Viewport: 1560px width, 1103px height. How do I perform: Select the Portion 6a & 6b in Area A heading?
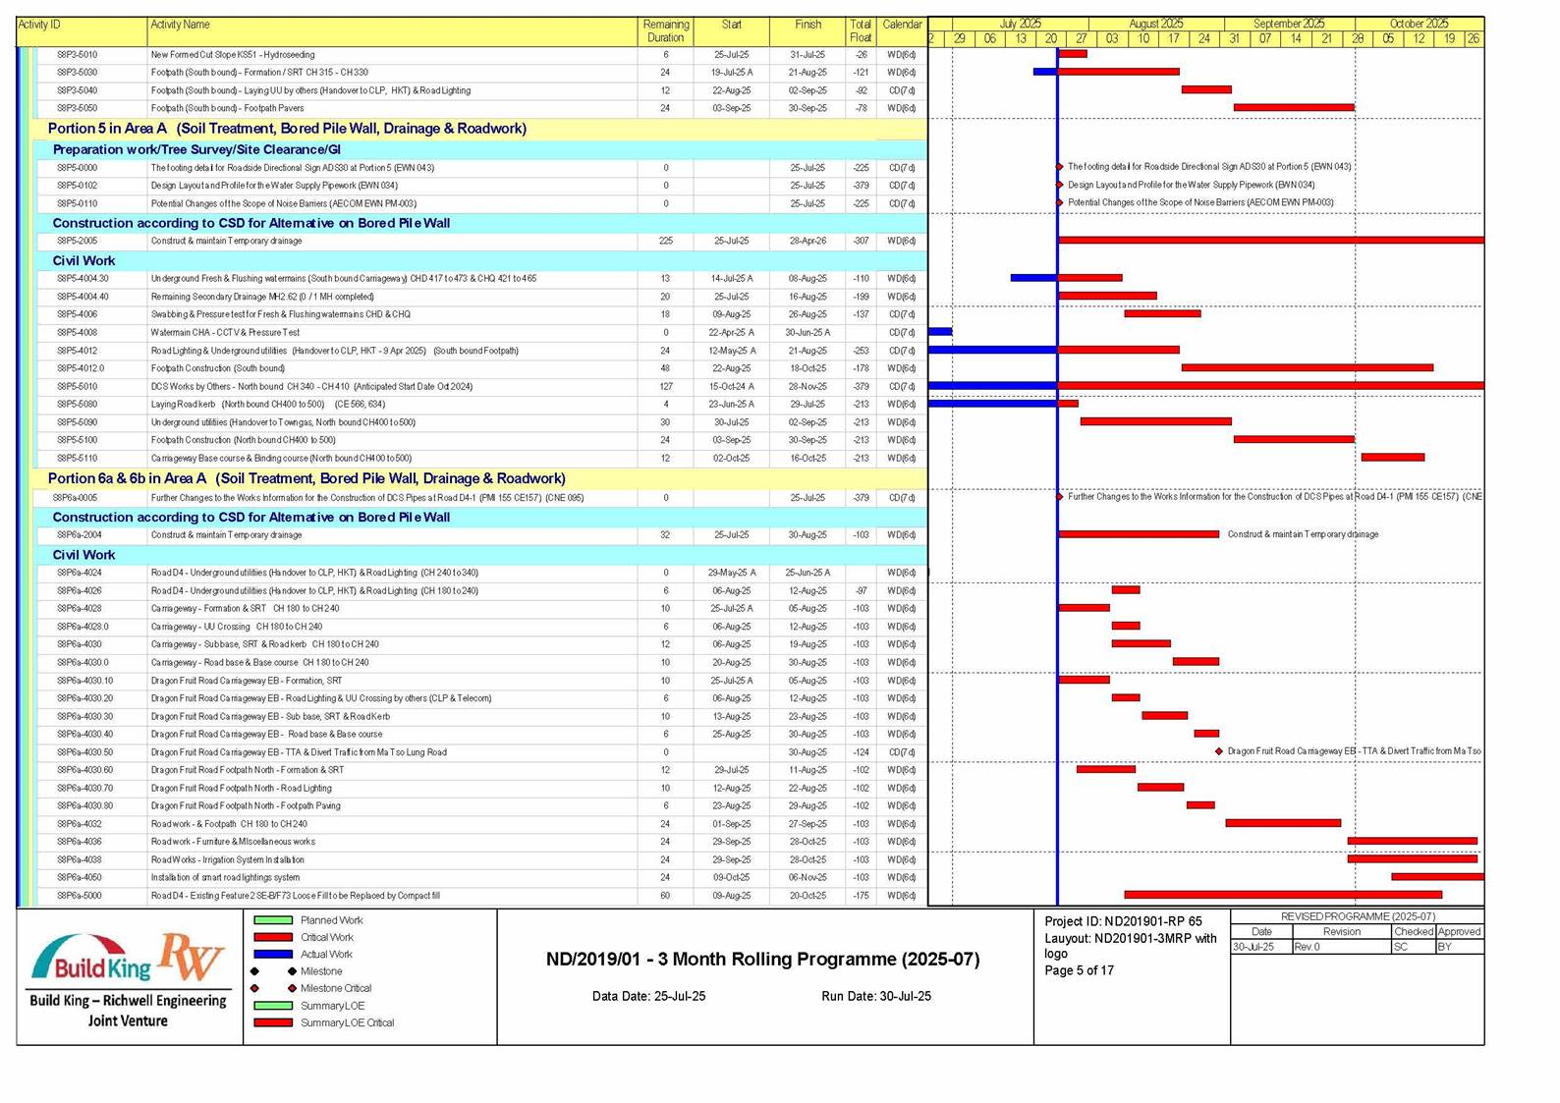click(x=306, y=478)
